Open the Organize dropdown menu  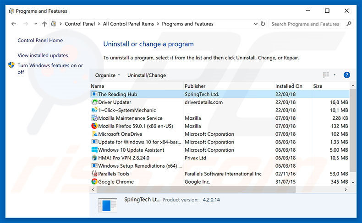(x=108, y=75)
